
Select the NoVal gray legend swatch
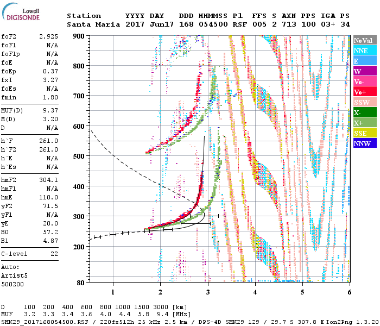tap(365, 40)
